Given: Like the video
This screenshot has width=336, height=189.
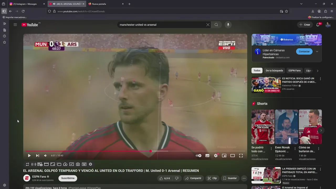Looking at the screenshot, I should coord(165,178).
